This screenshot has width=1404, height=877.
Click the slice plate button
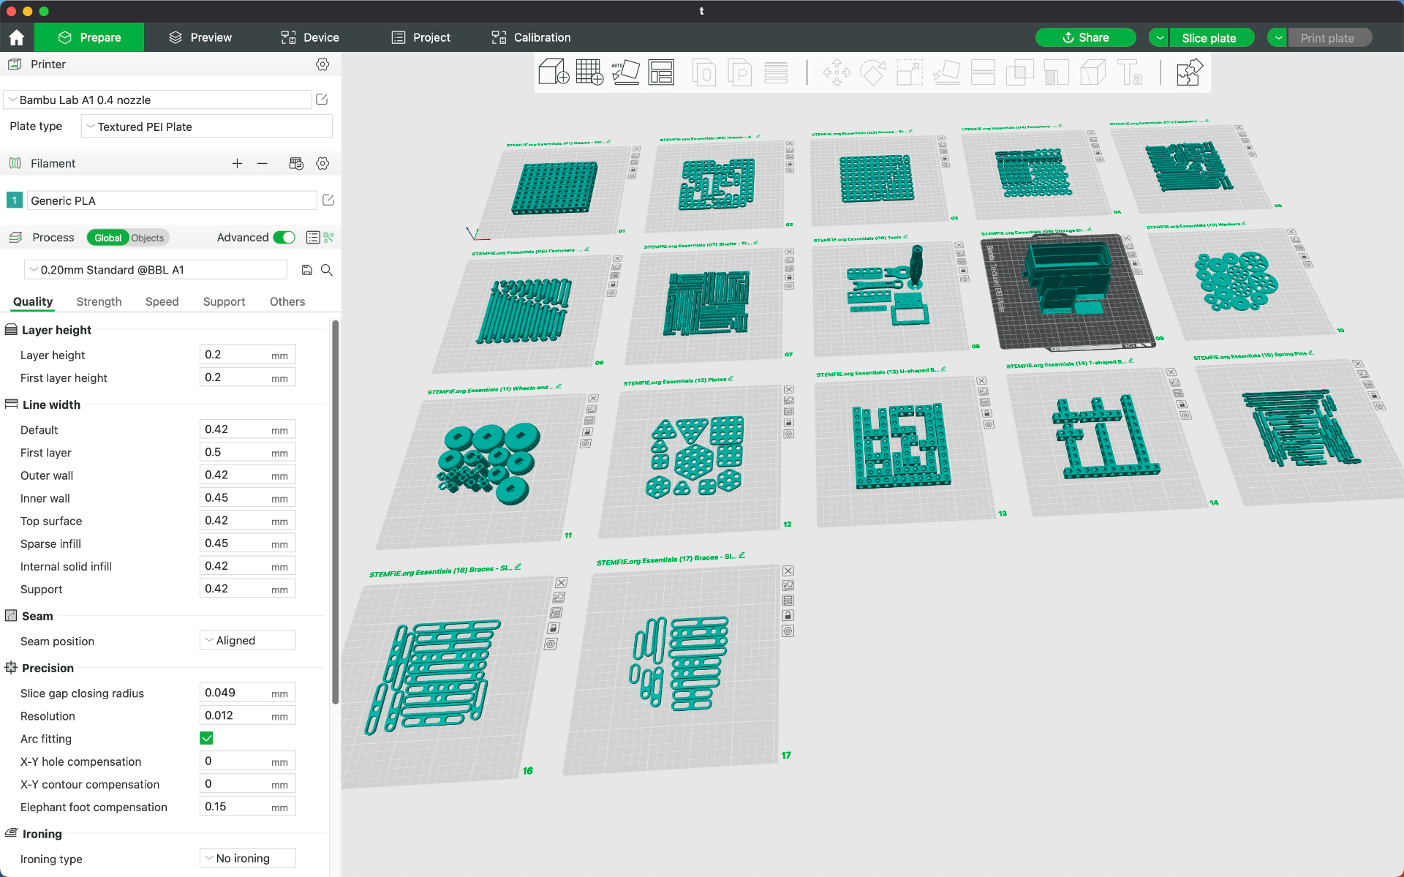click(1209, 37)
